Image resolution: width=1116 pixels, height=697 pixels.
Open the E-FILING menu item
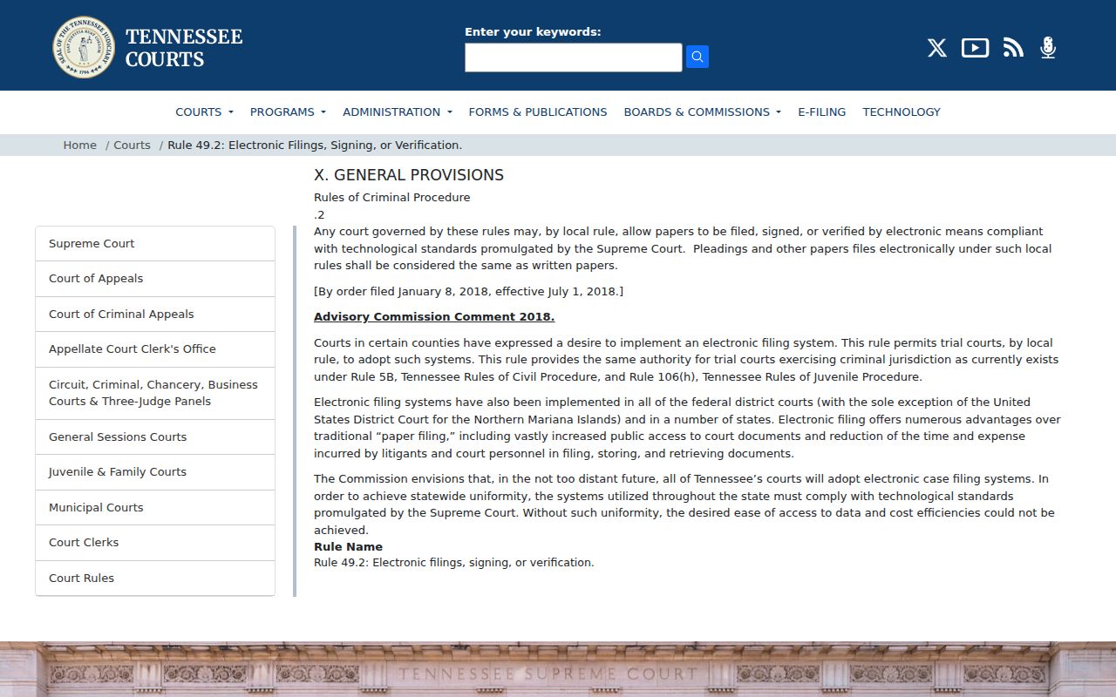click(x=821, y=112)
